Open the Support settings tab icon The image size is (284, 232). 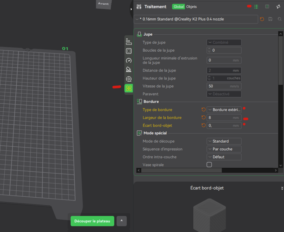[129, 70]
